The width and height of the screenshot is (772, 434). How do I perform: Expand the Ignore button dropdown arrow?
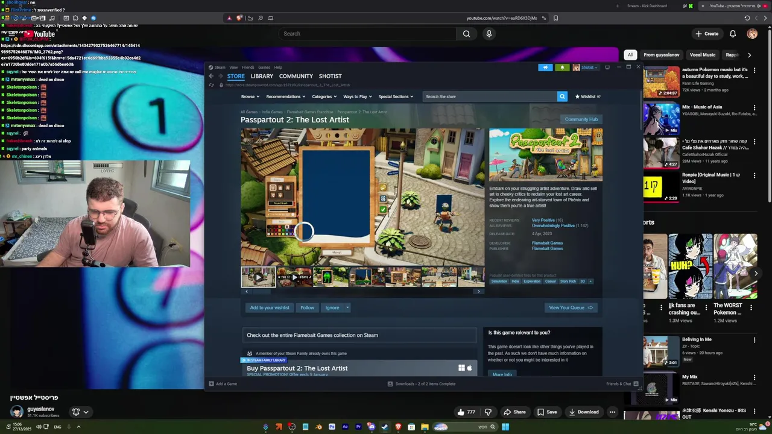coord(347,307)
